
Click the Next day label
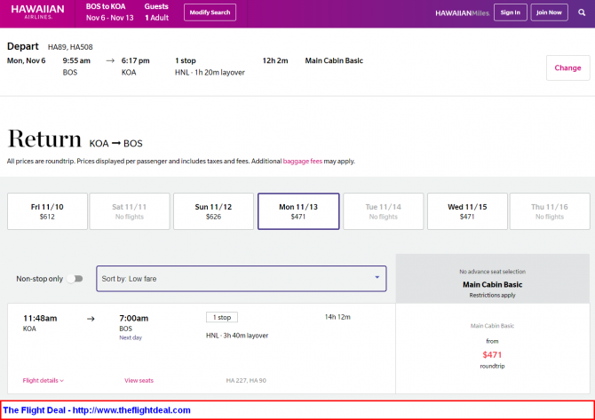click(x=131, y=337)
